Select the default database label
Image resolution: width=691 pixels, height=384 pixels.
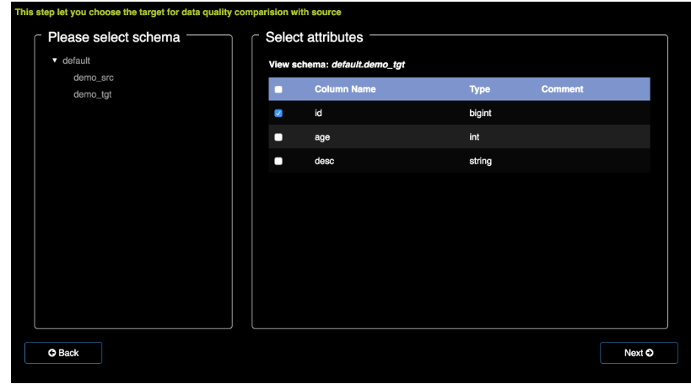click(x=76, y=61)
